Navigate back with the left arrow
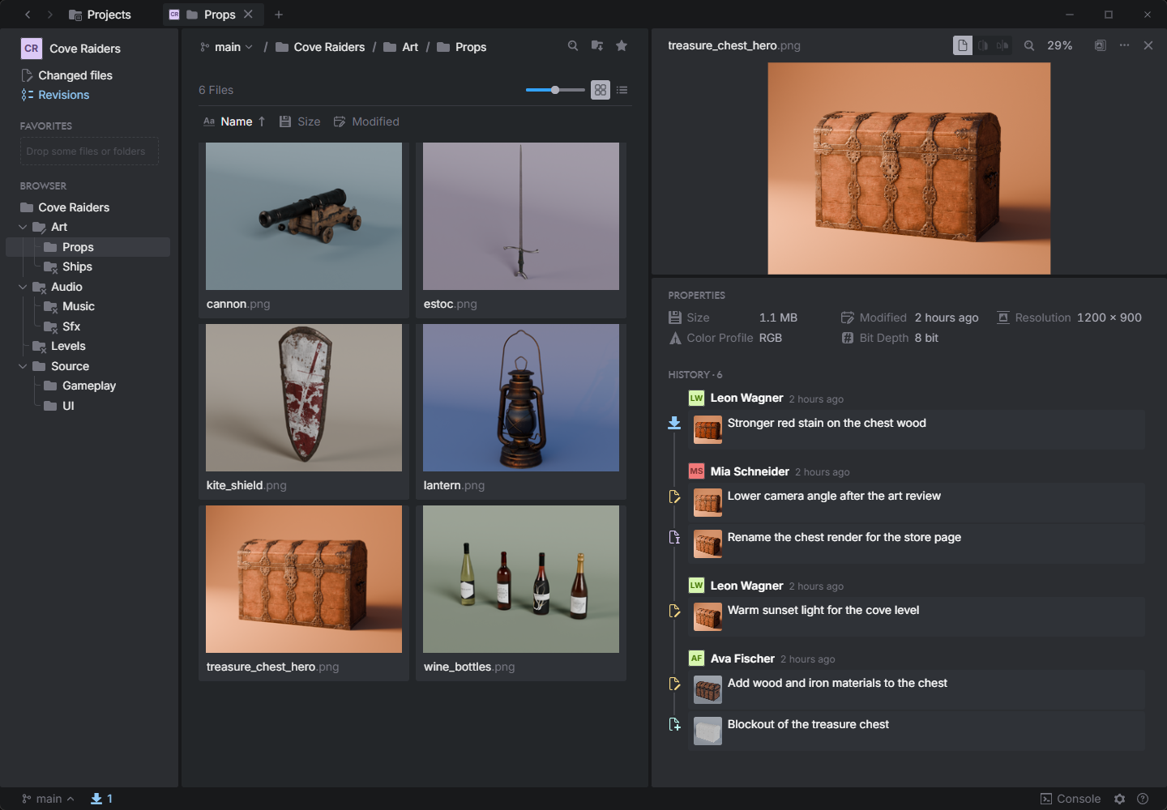 click(x=28, y=15)
